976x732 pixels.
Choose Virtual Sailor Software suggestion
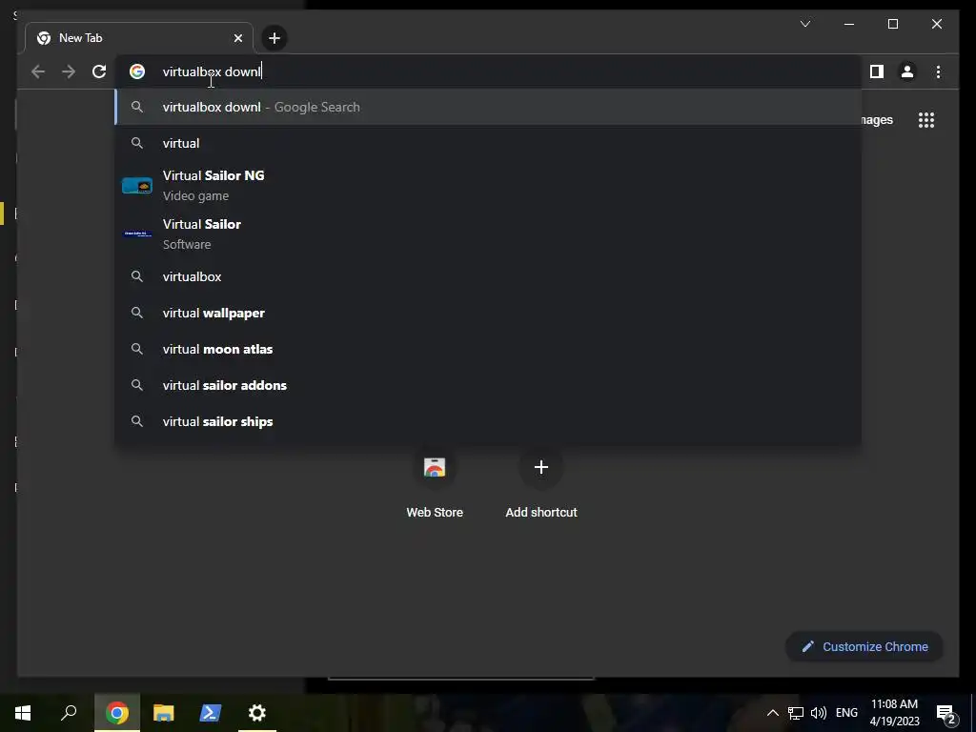coord(488,234)
